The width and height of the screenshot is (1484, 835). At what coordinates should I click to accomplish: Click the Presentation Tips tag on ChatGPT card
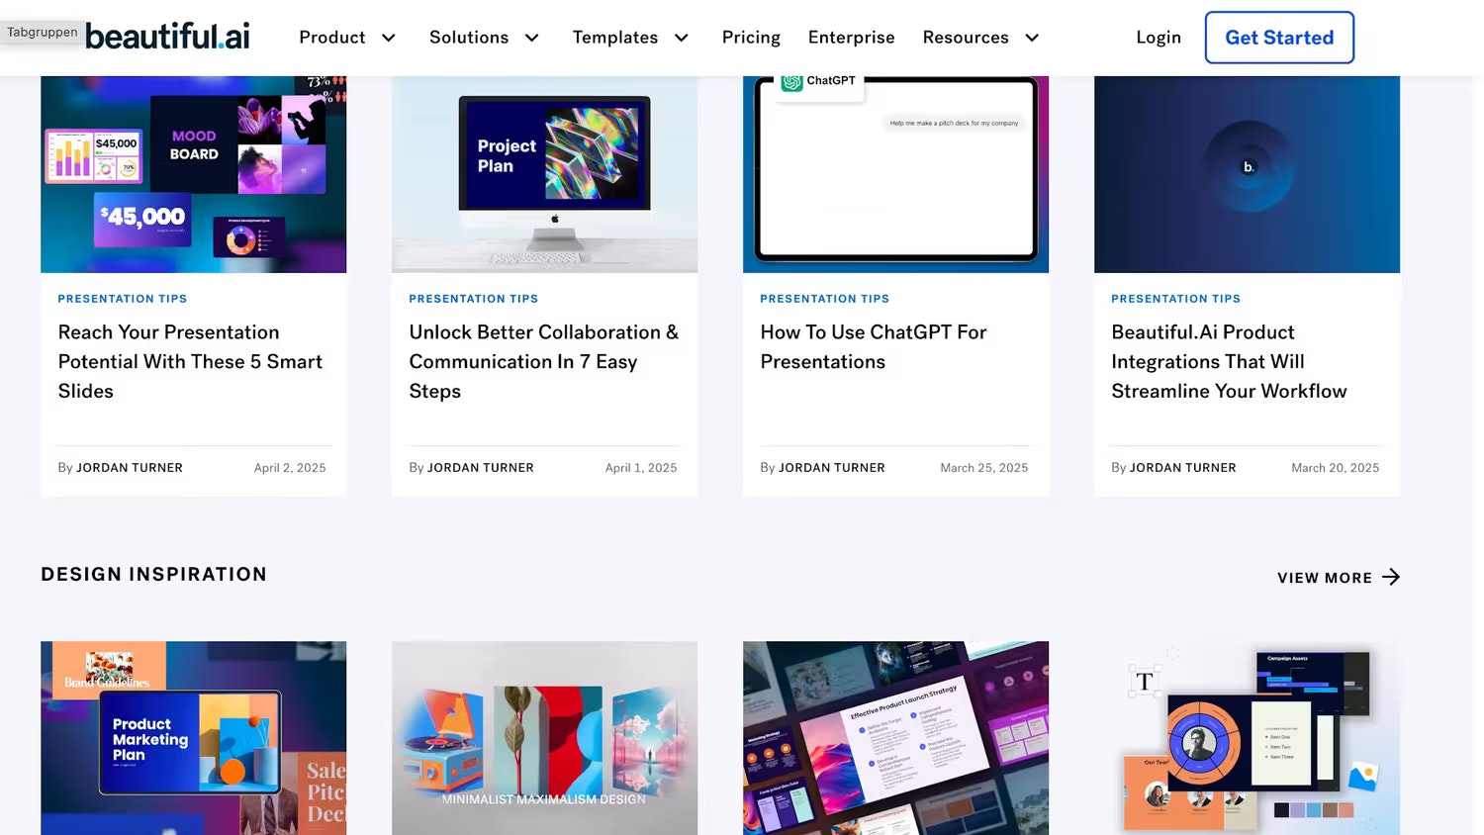[x=824, y=299]
